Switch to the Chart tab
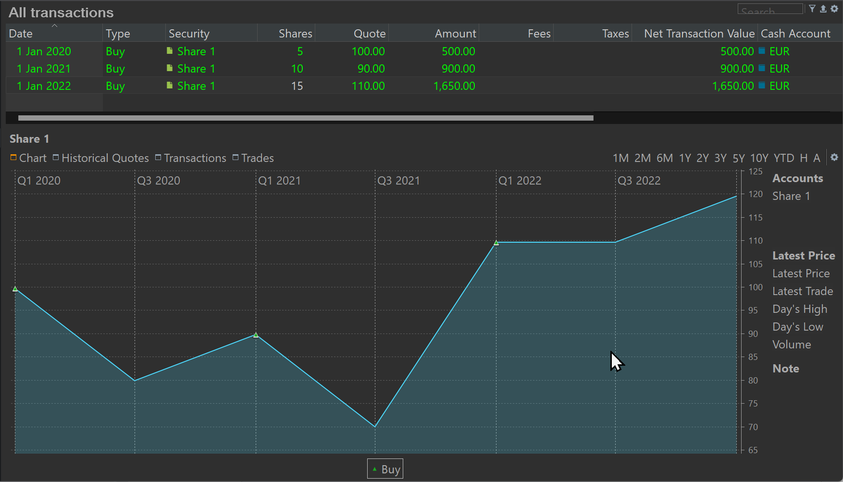Screen dimensions: 843x482 (28, 158)
